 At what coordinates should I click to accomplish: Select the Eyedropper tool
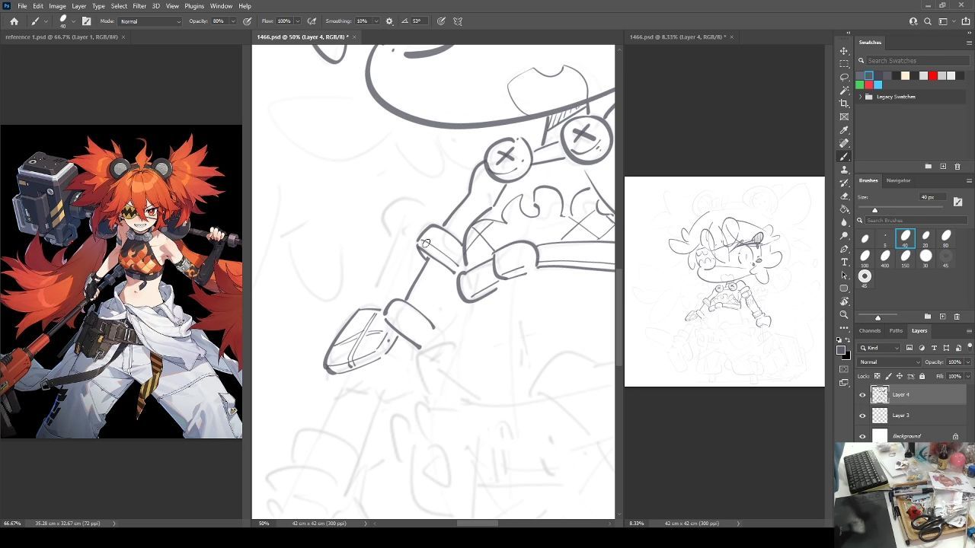[844, 130]
